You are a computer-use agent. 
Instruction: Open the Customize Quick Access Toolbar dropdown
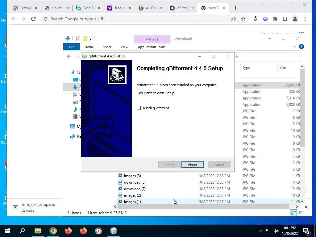pos(90,39)
